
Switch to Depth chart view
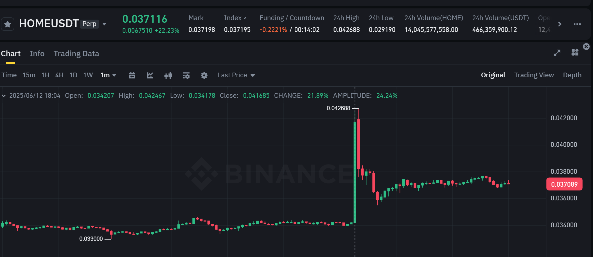(x=572, y=75)
